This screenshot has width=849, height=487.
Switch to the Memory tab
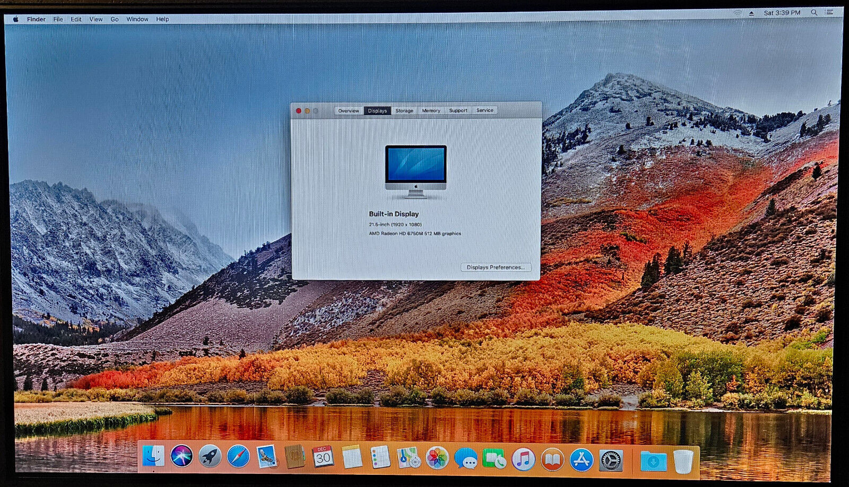tap(431, 111)
